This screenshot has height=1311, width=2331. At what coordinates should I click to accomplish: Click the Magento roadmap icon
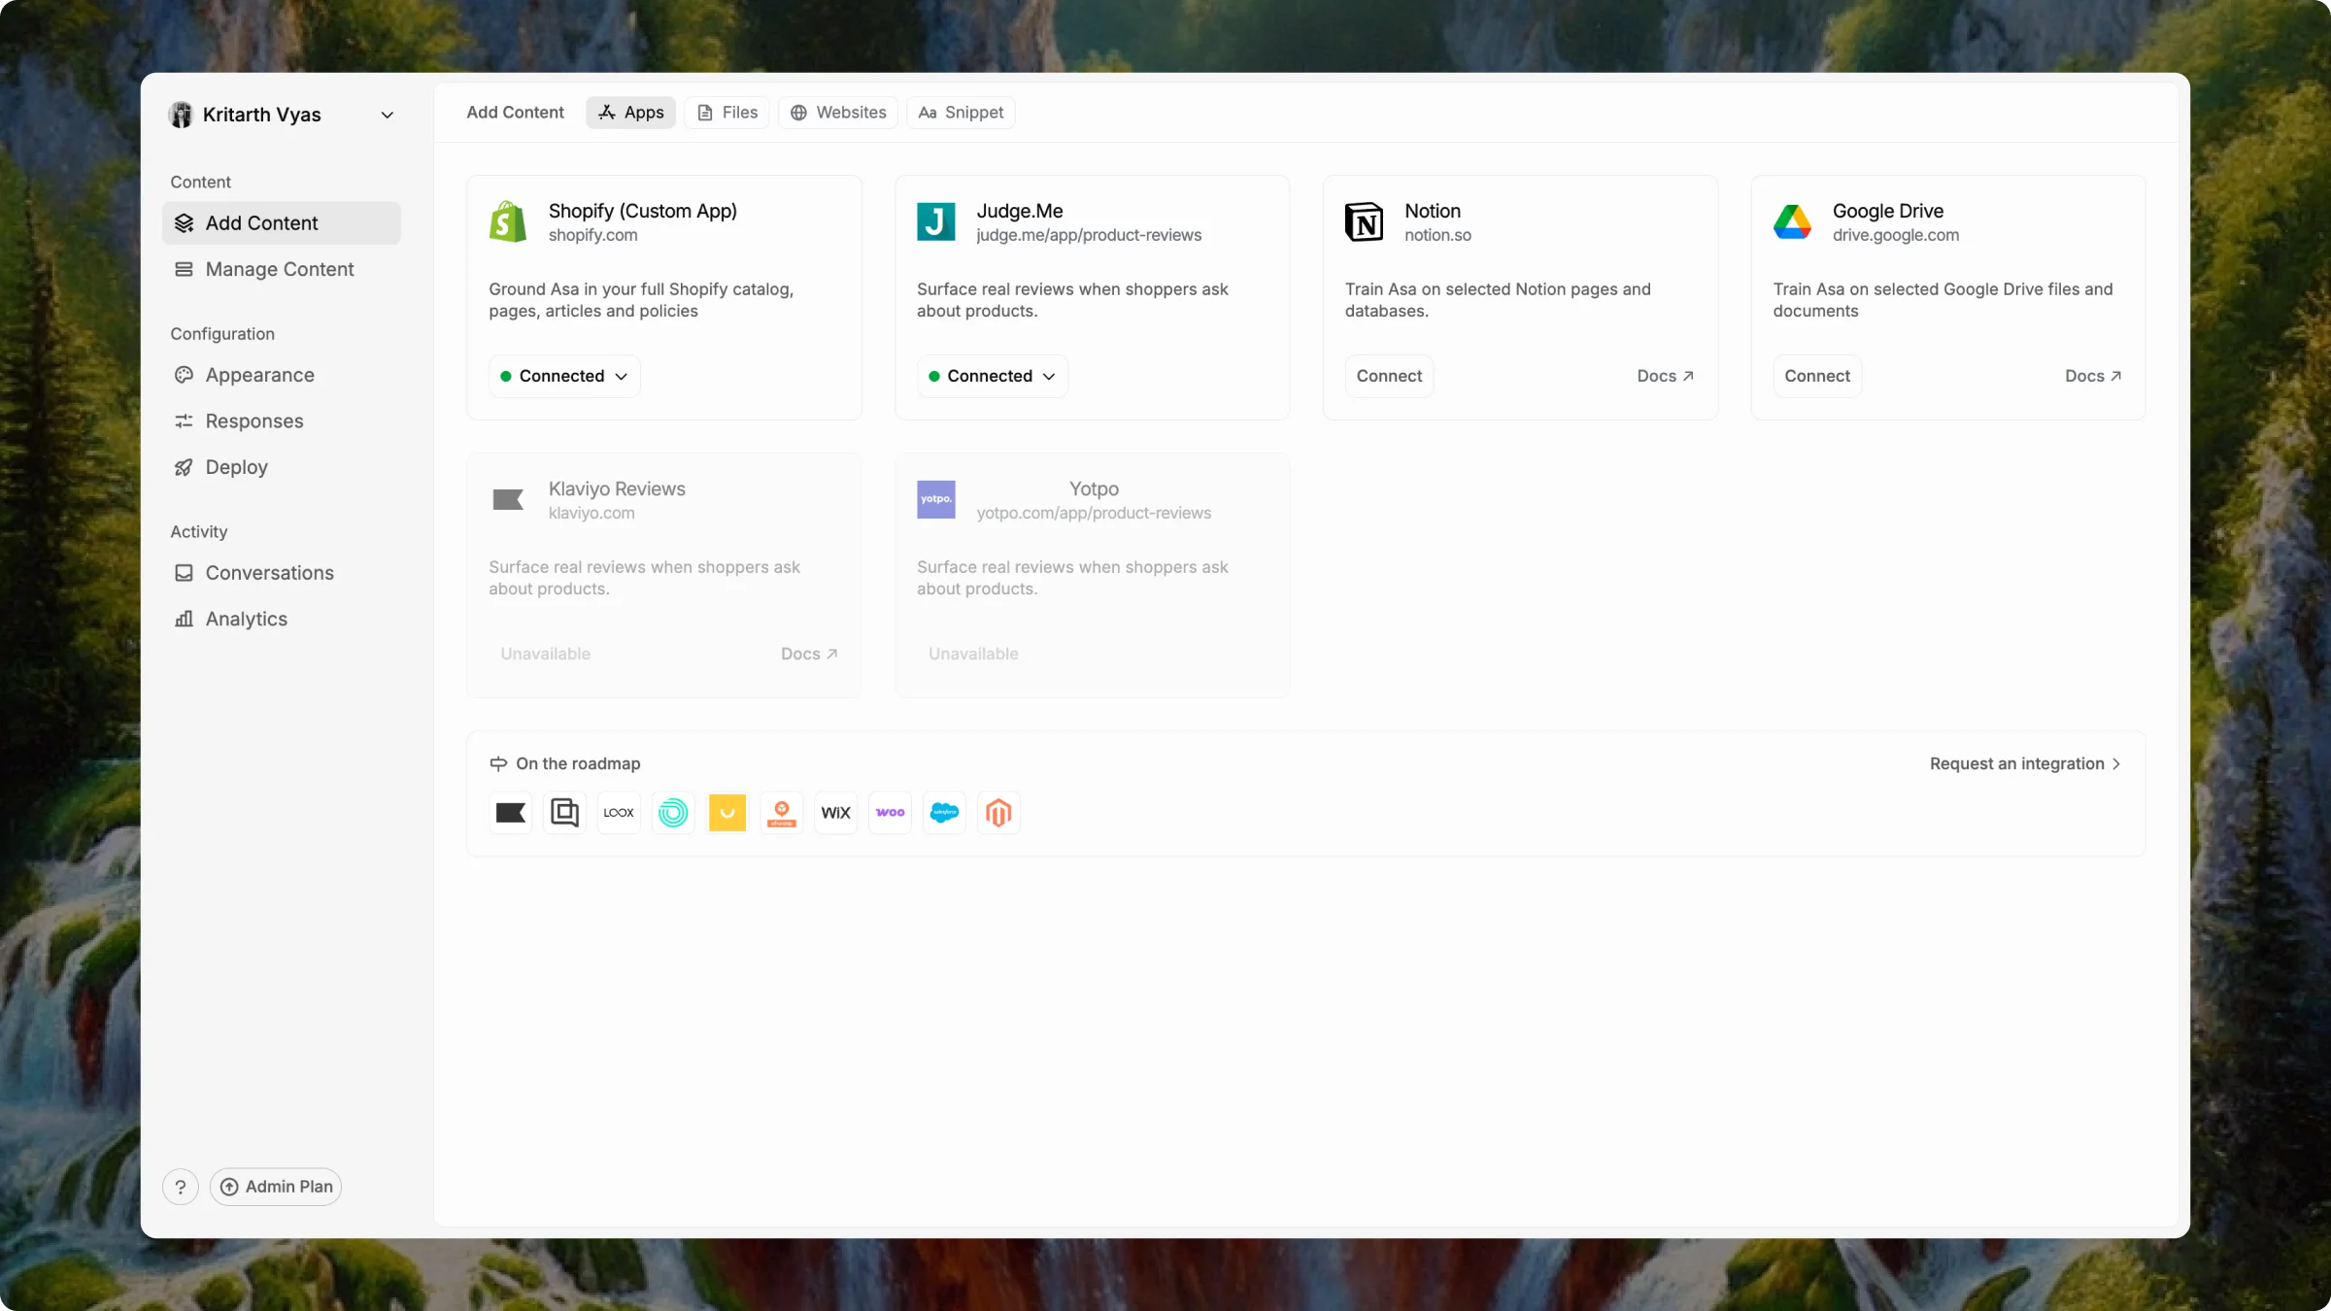click(x=999, y=813)
